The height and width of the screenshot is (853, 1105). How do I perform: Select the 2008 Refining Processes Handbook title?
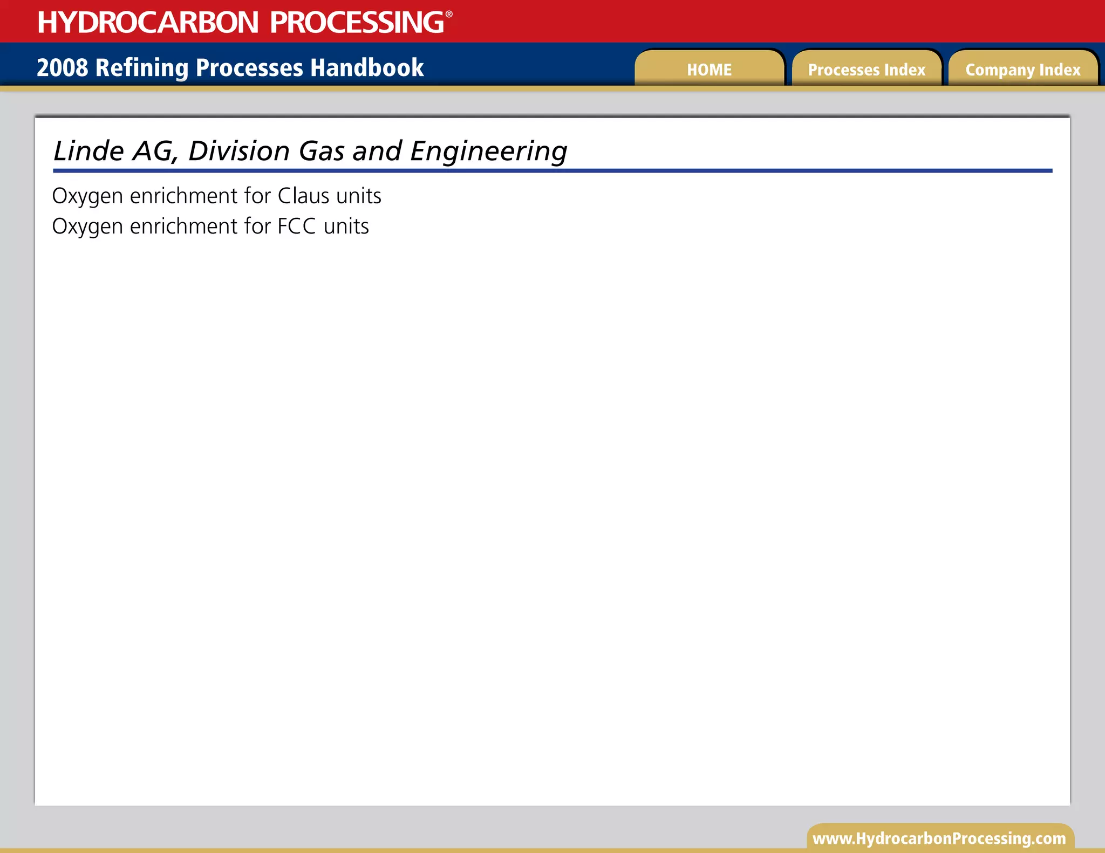[x=230, y=68]
